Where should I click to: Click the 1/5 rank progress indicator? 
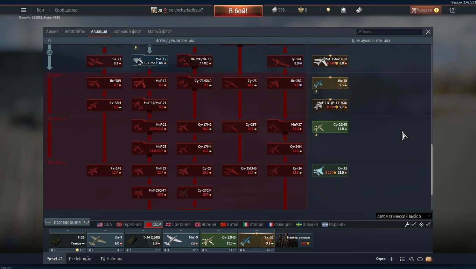49,53
